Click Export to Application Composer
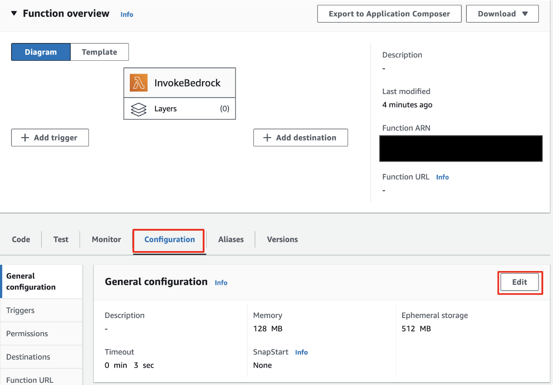The width and height of the screenshot is (553, 385). [389, 13]
